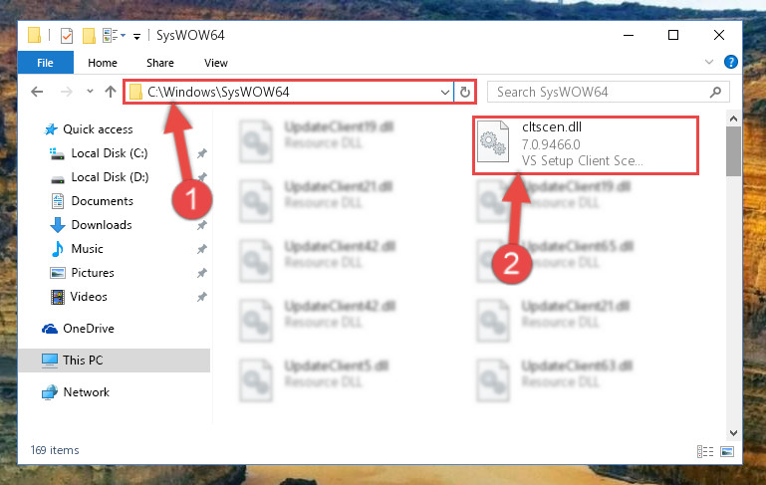Switch to large thumbnails view icon

[727, 451]
